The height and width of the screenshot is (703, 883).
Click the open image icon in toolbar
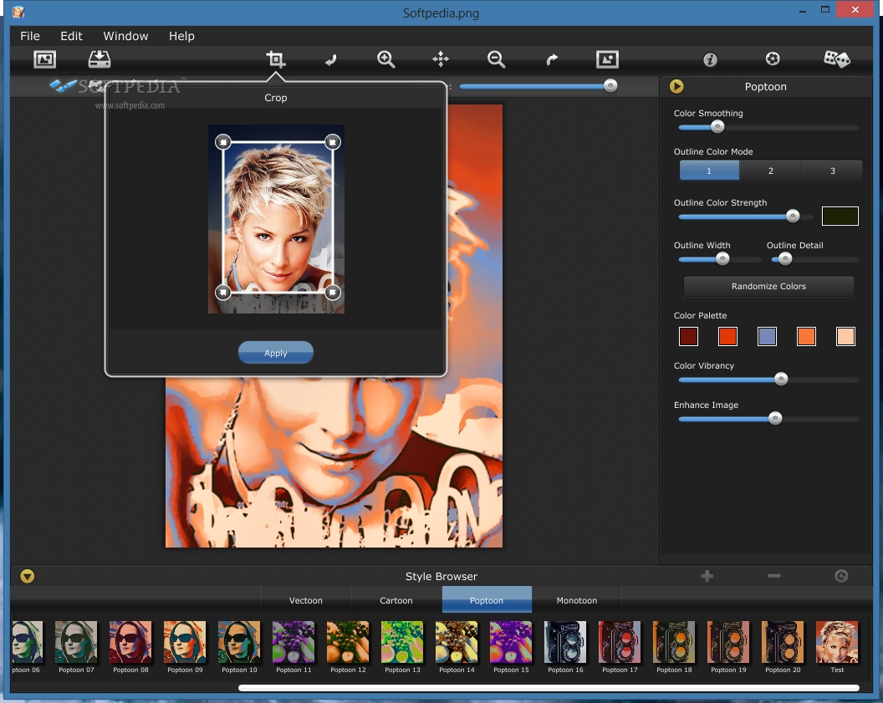(44, 59)
